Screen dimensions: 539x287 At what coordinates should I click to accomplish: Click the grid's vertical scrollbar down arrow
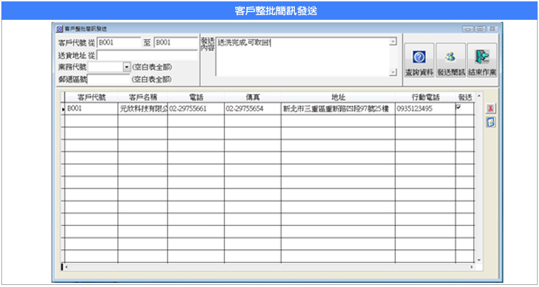(x=479, y=260)
